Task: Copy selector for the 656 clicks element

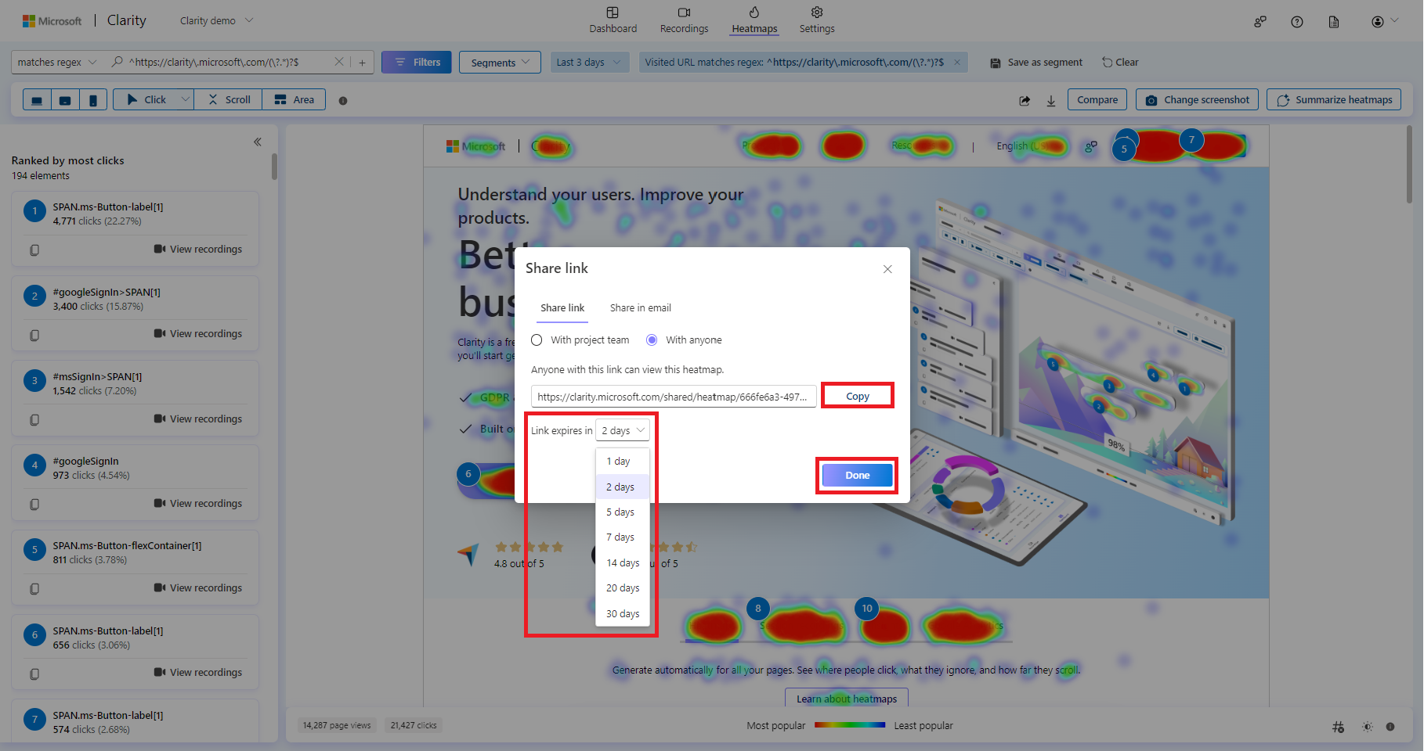Action: [x=34, y=674]
